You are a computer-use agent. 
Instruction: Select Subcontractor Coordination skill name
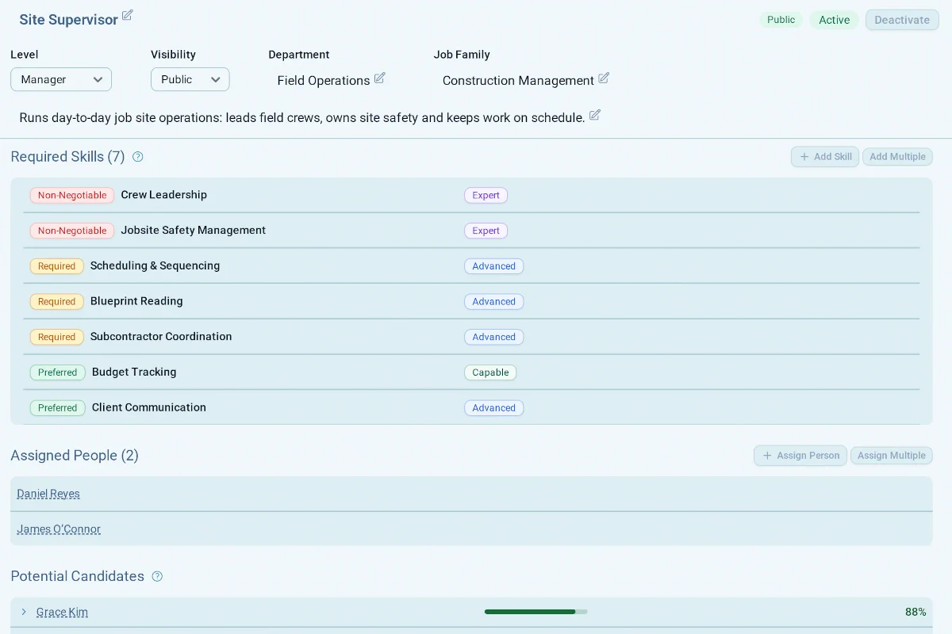pyautogui.click(x=161, y=337)
